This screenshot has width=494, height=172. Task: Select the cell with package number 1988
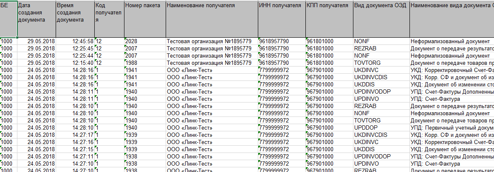[x=145, y=63]
